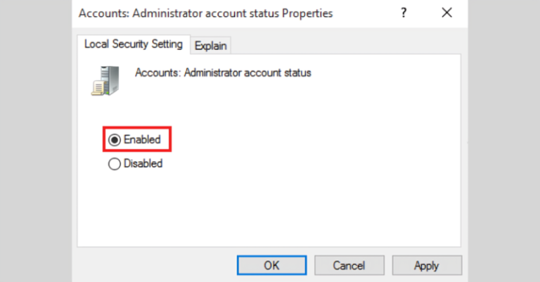Click the "Accounts: Administrator account status" policy heading

[x=223, y=72]
